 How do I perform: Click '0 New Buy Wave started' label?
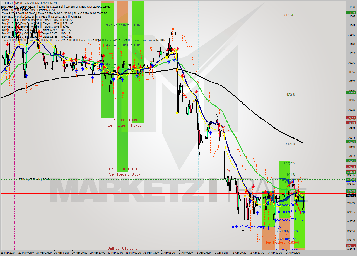(249, 227)
